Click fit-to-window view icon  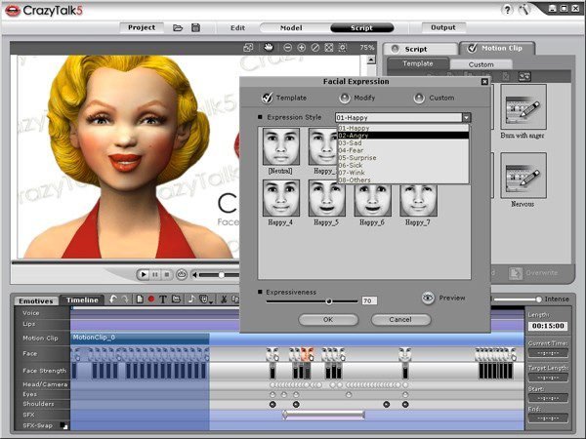(329, 48)
